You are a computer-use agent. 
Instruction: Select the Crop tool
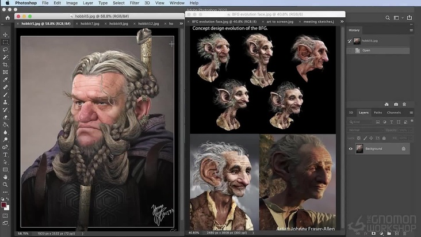pyautogui.click(x=5, y=64)
